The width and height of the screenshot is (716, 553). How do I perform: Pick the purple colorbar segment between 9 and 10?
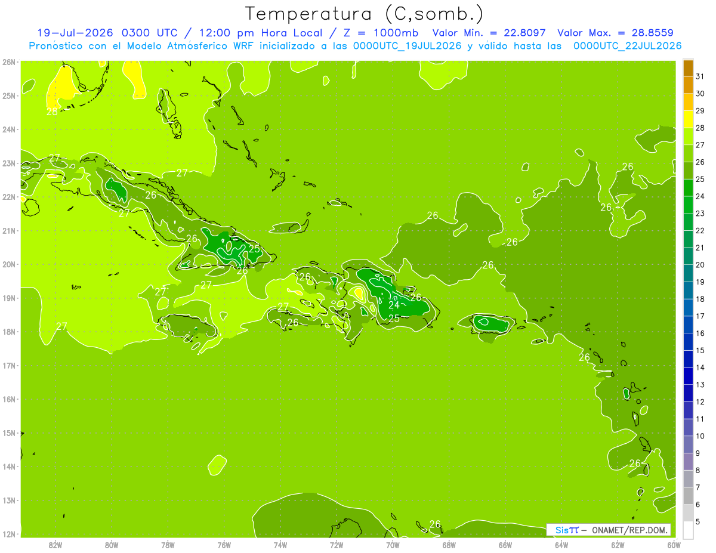tap(688, 444)
